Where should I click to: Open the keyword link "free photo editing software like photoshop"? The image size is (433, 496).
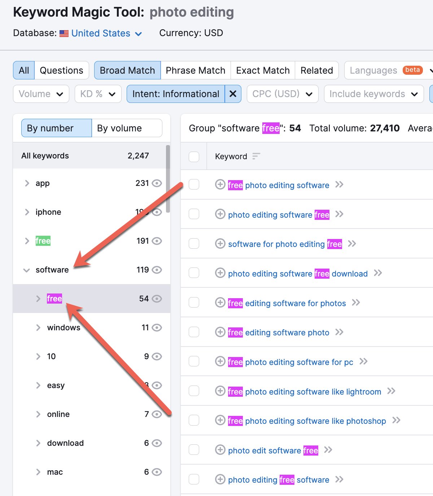tap(307, 421)
